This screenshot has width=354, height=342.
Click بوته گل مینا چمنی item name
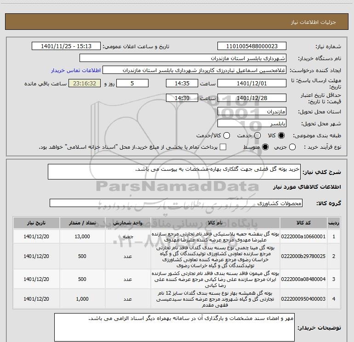tap(215, 257)
